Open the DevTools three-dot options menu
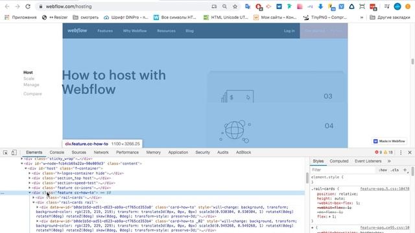Viewport: 415px width, 233px height. click(x=401, y=153)
